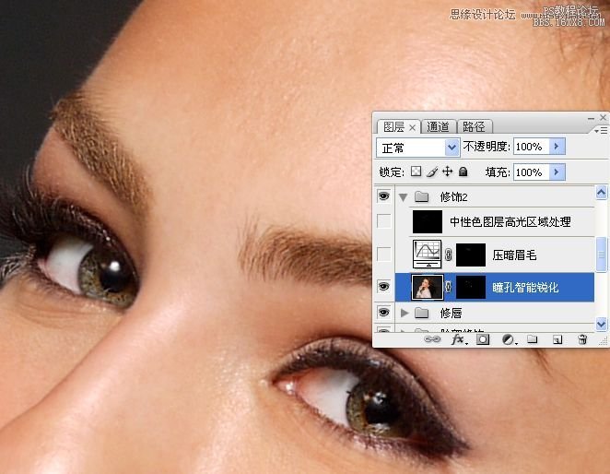
Task: Show the 压暗眉毛 layer visibility
Action: [384, 254]
